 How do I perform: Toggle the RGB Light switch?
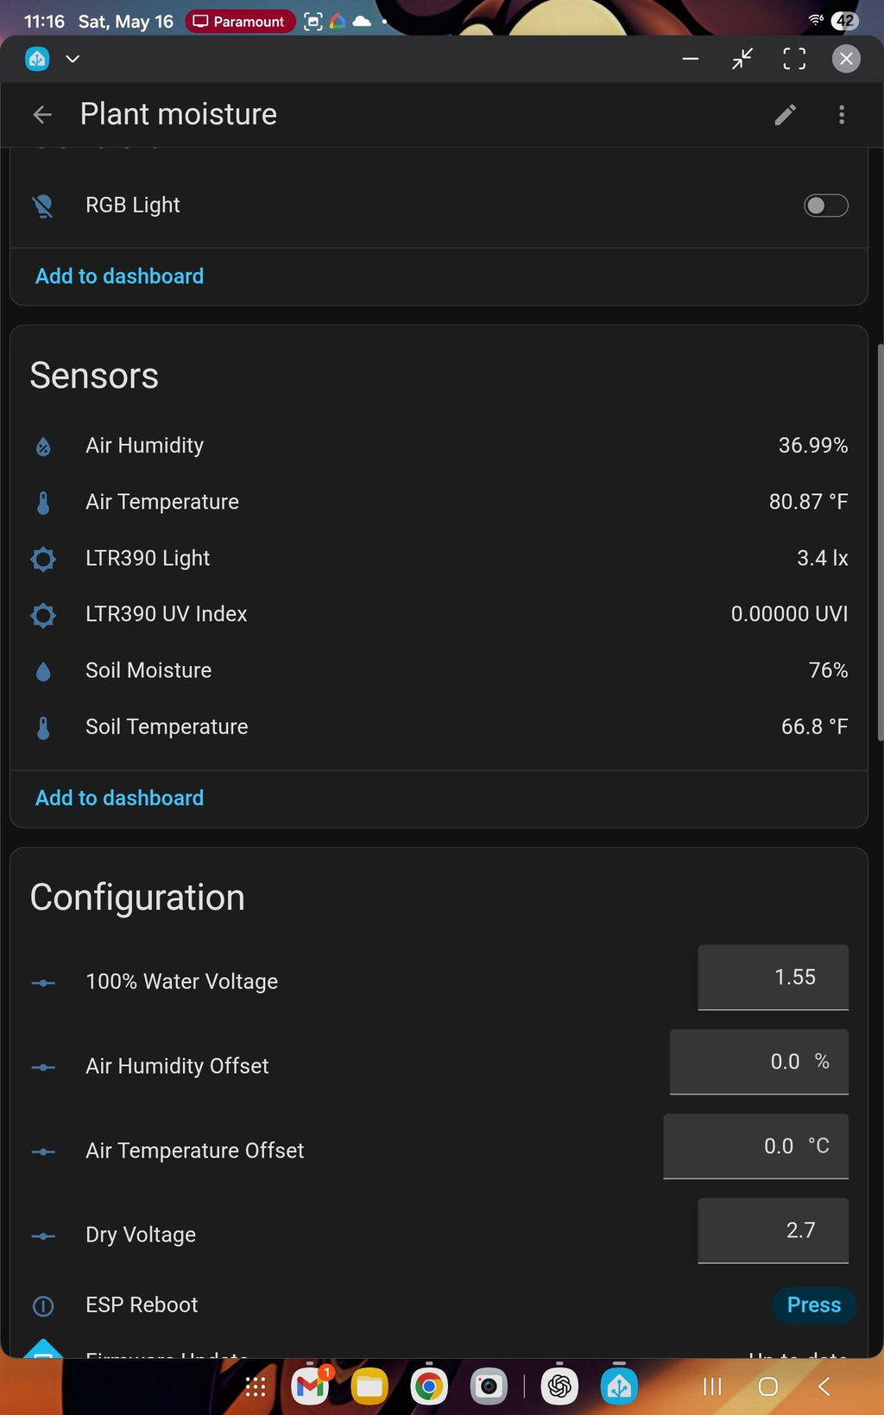[x=826, y=206]
